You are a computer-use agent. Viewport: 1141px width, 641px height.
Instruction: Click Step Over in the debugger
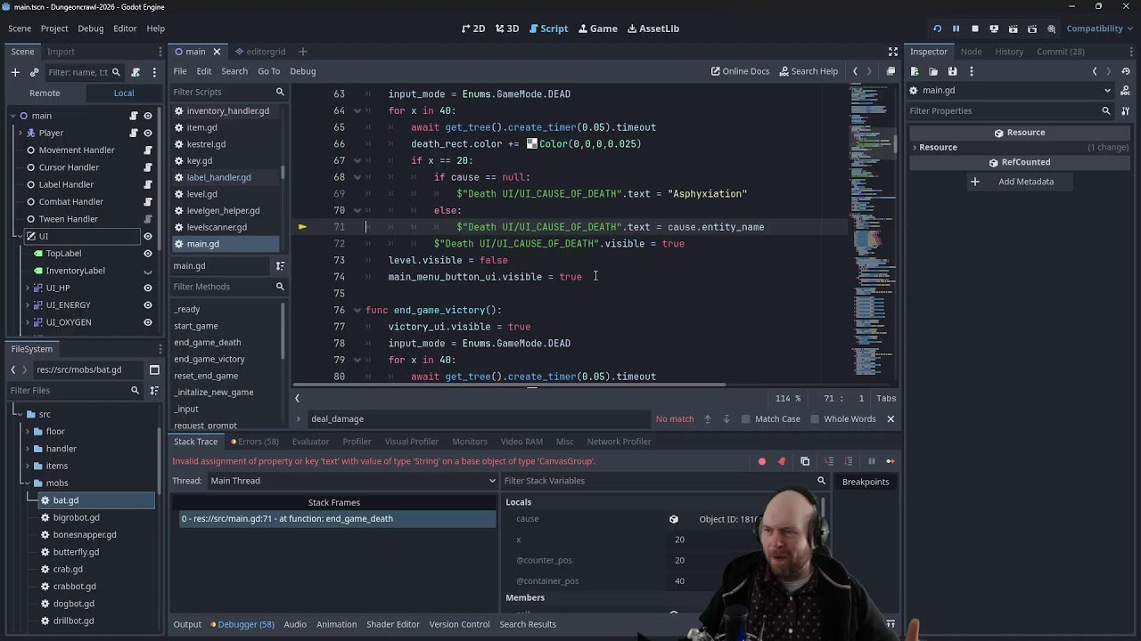tap(848, 461)
